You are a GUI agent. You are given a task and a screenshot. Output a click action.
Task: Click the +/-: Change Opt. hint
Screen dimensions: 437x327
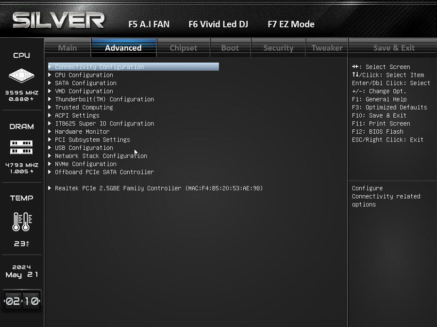click(379, 91)
